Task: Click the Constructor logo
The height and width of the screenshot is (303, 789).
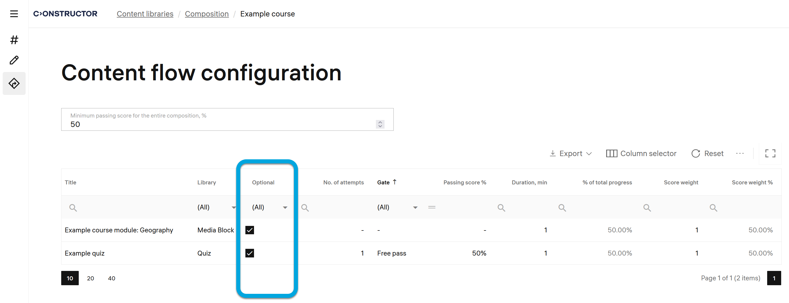Action: tap(65, 14)
